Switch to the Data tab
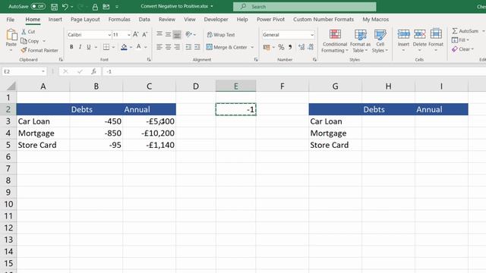This screenshot has width=486, height=273. coord(144,19)
